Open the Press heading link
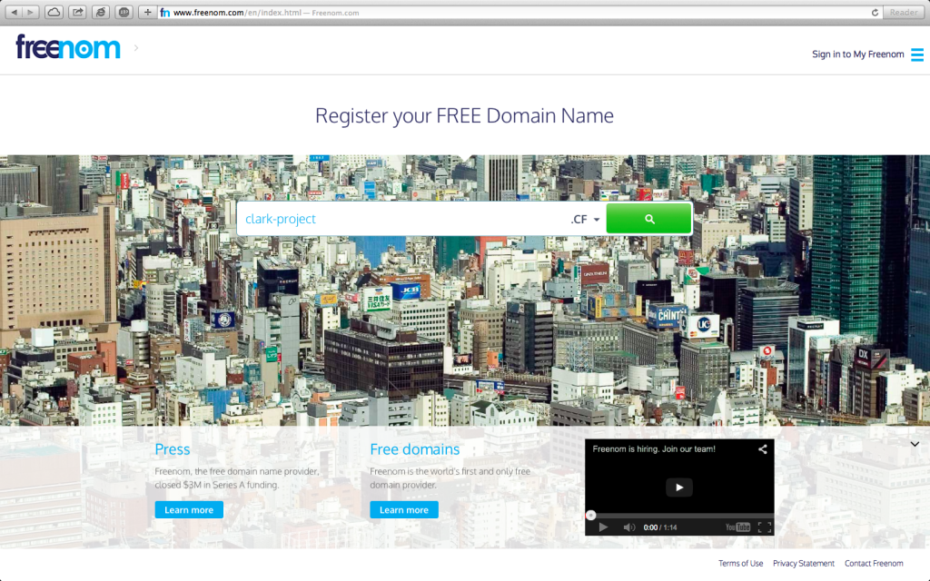930x581 pixels. [172, 449]
